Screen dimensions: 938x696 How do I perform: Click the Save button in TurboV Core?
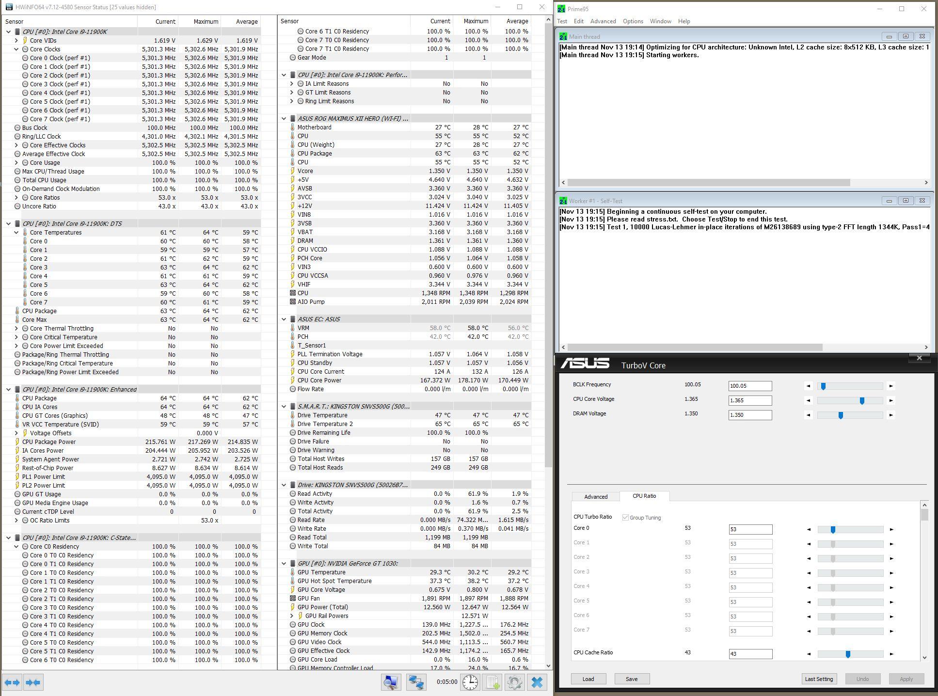pyautogui.click(x=631, y=679)
